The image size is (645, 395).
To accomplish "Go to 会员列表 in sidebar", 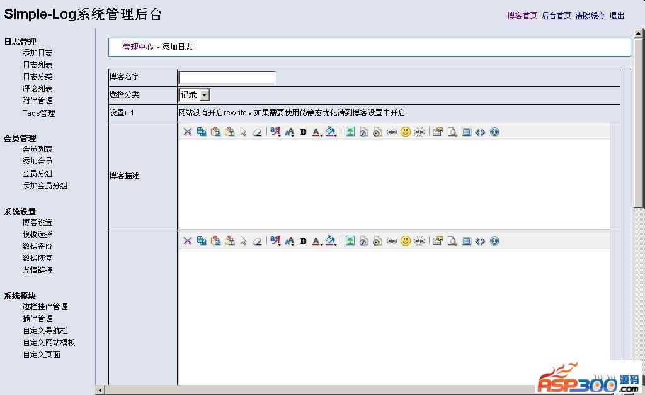I will click(x=37, y=149).
